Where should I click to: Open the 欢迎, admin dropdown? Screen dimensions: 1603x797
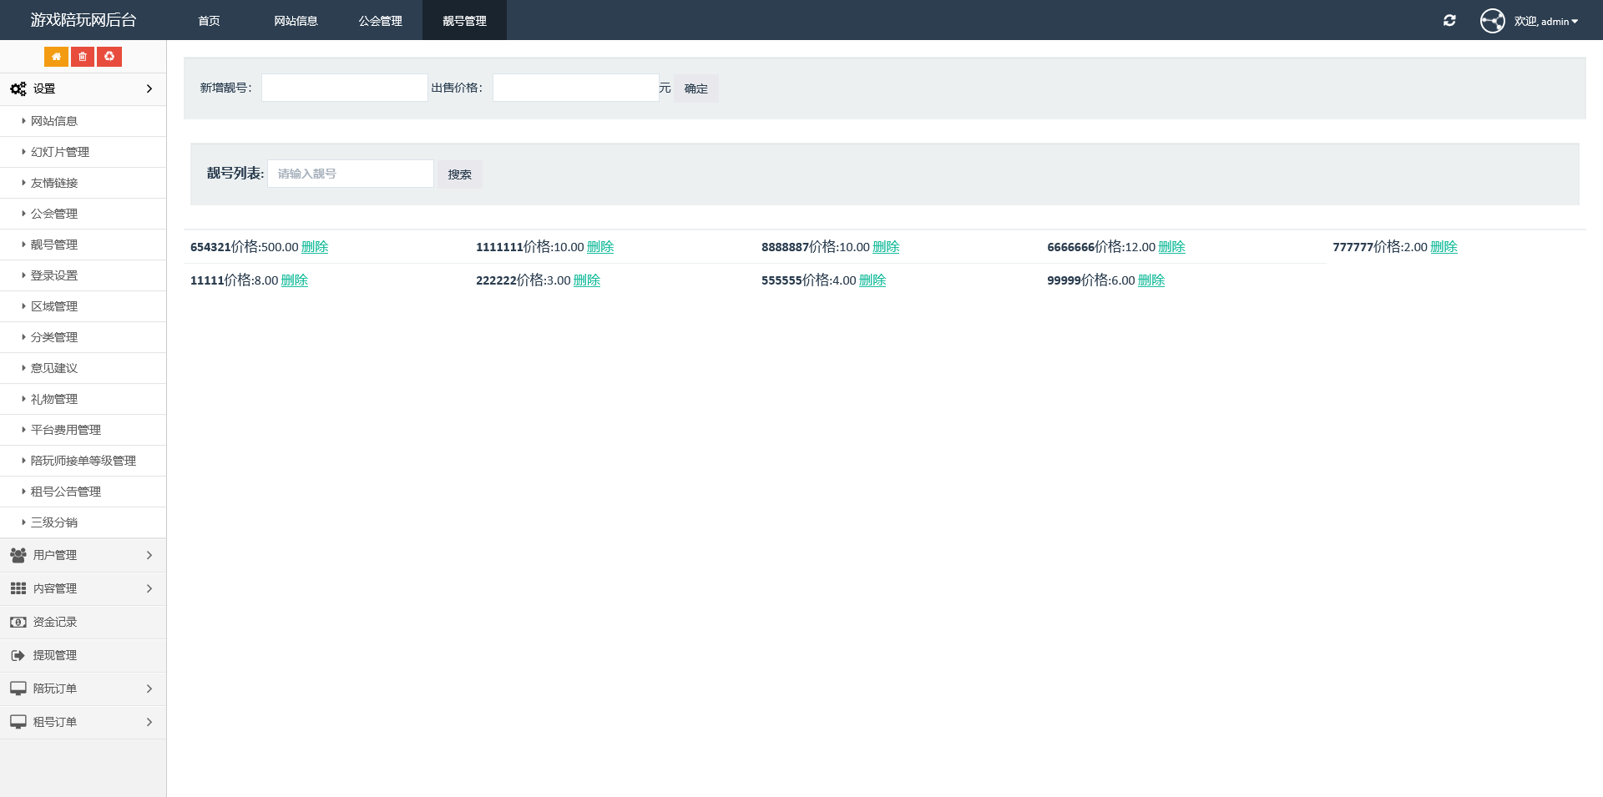1545,21
